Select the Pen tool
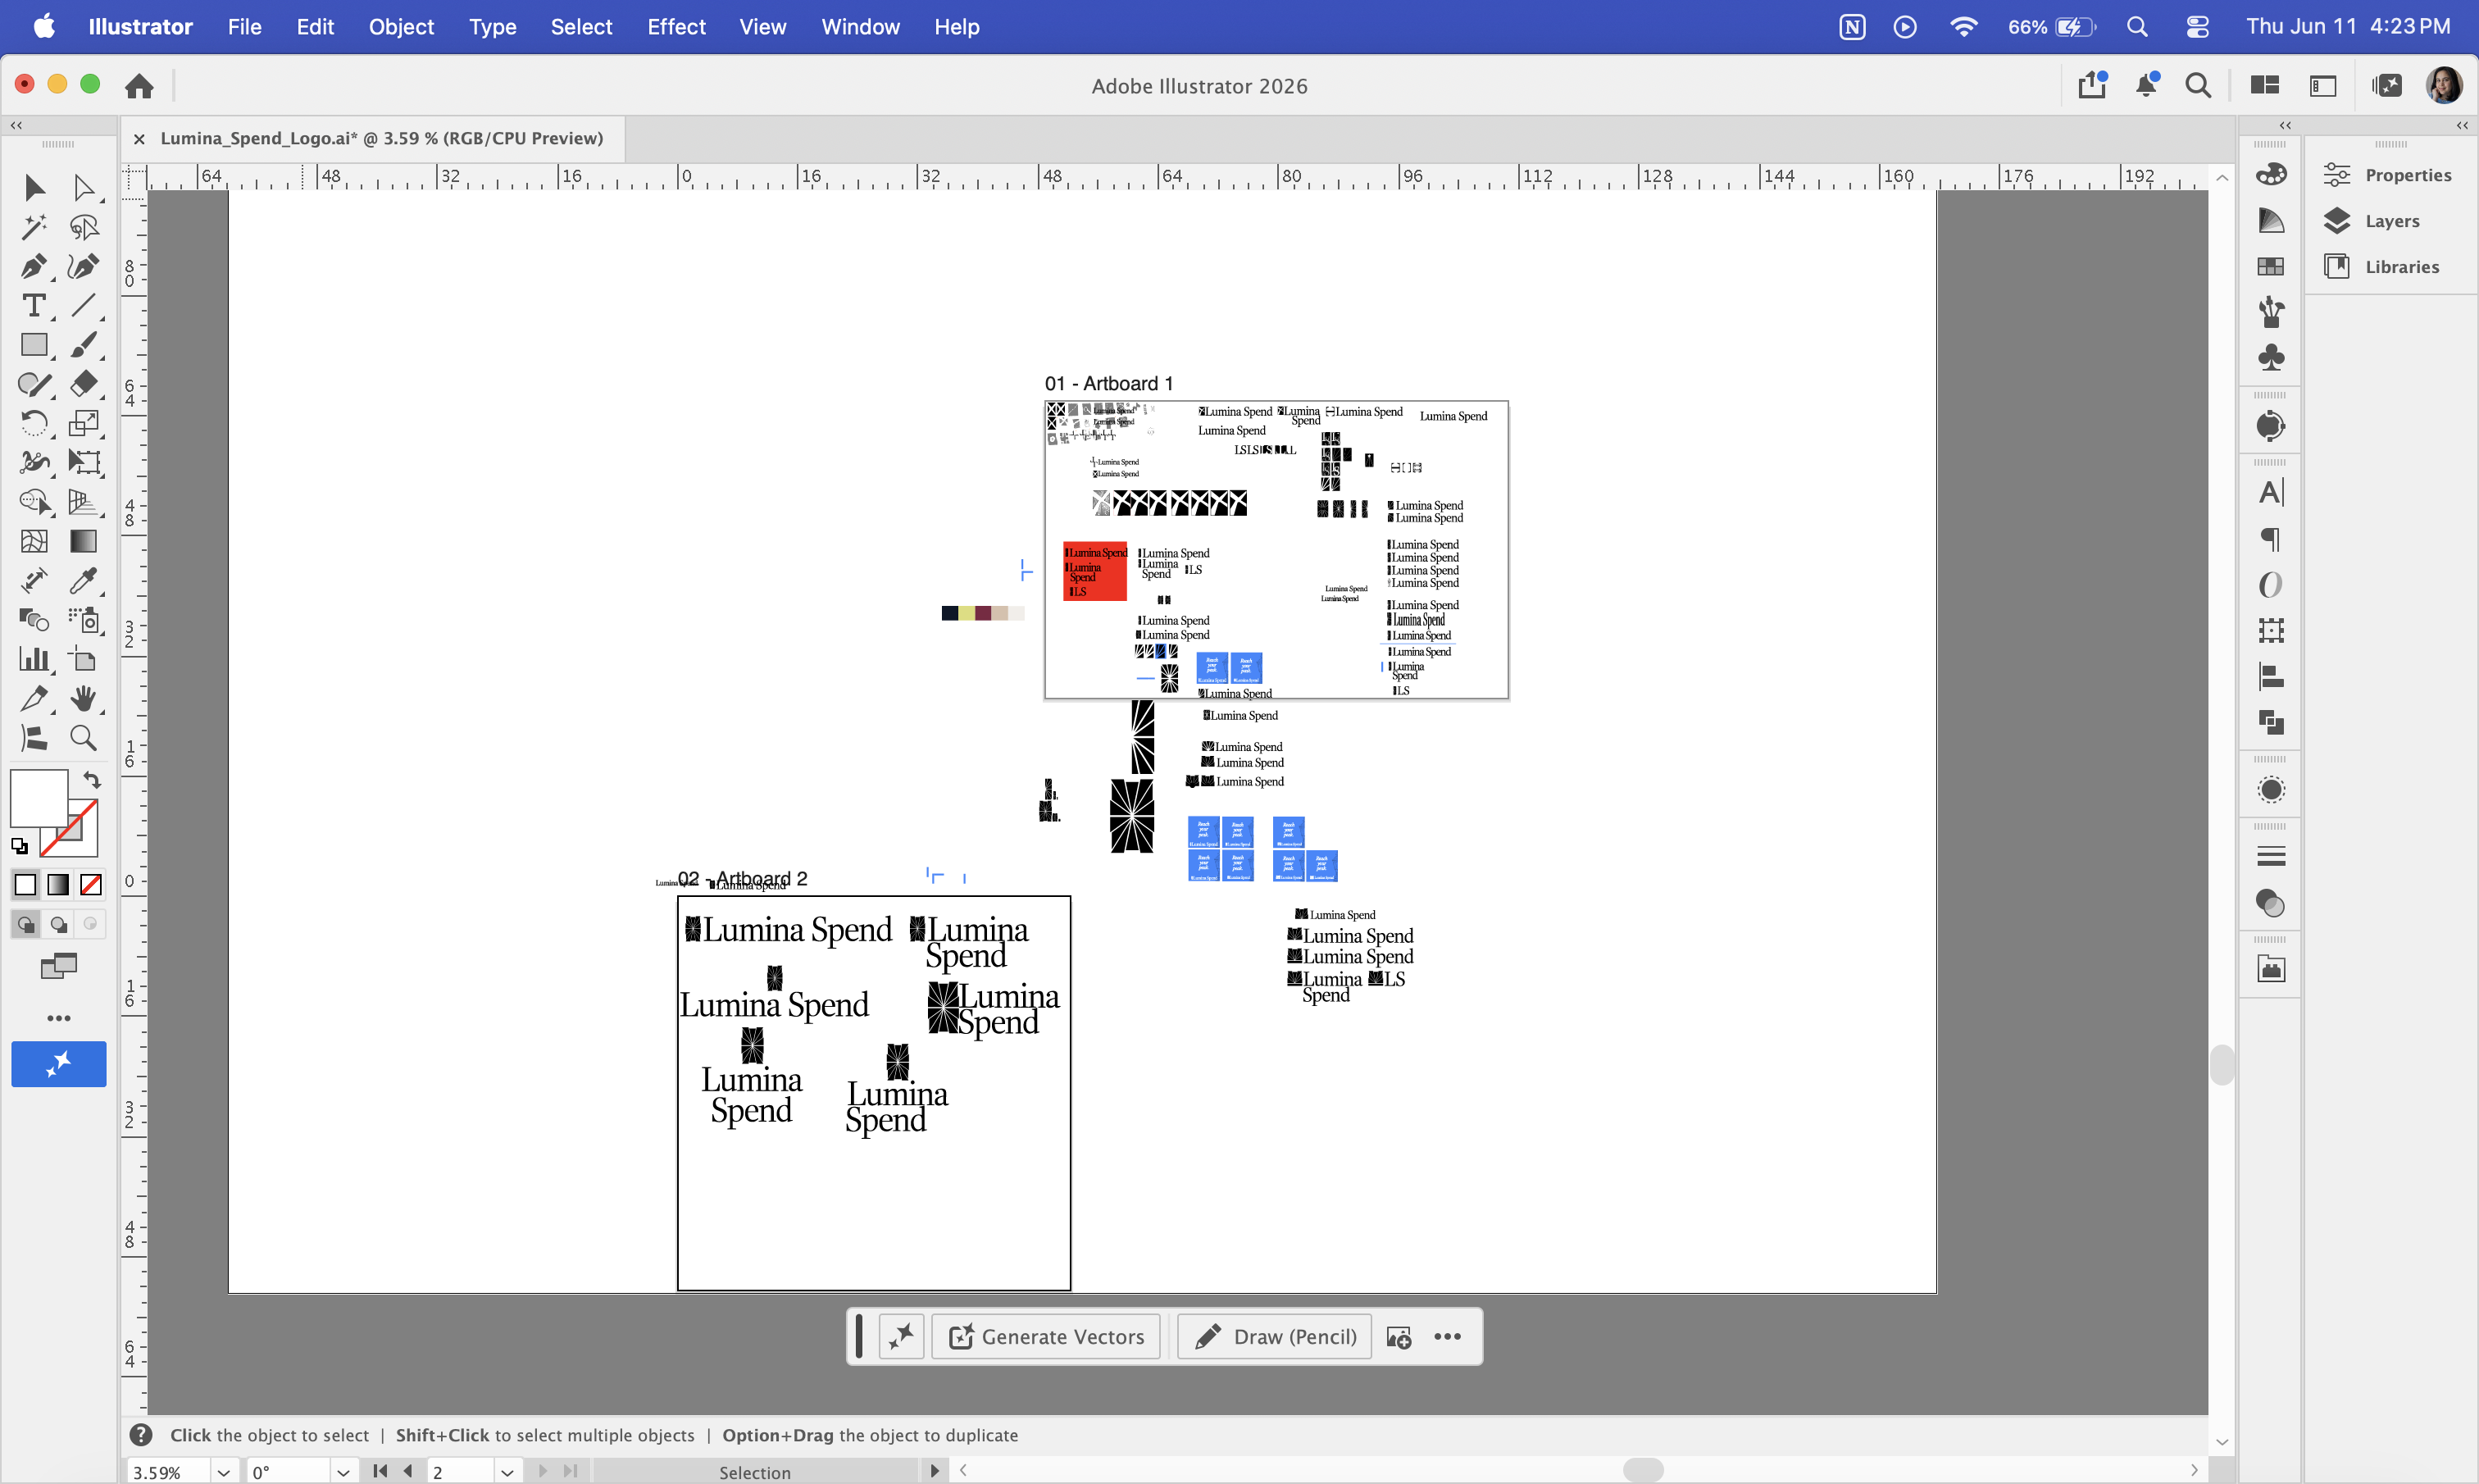Screen dimensions: 2479x1484 [x=34, y=266]
